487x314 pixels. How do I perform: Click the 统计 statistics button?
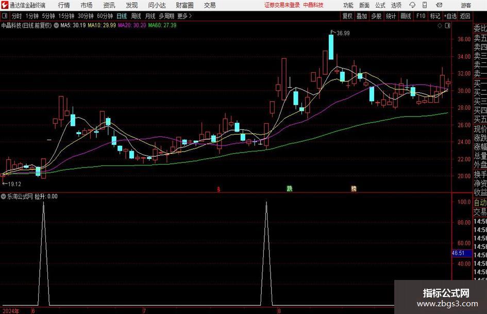[x=391, y=16]
